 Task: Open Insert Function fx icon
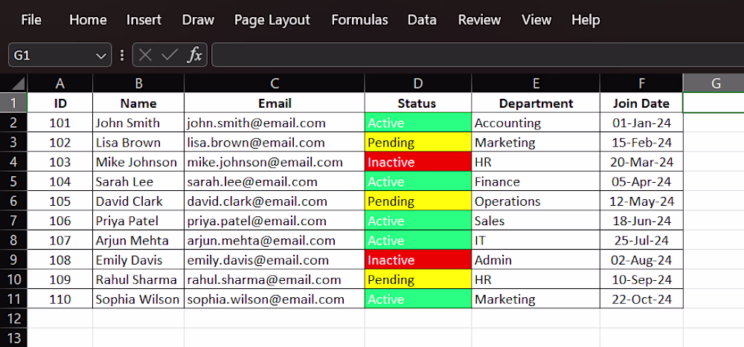point(194,56)
